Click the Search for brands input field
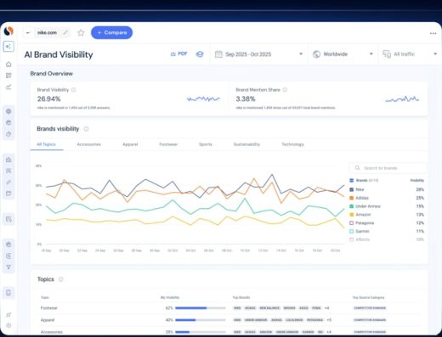 point(388,168)
